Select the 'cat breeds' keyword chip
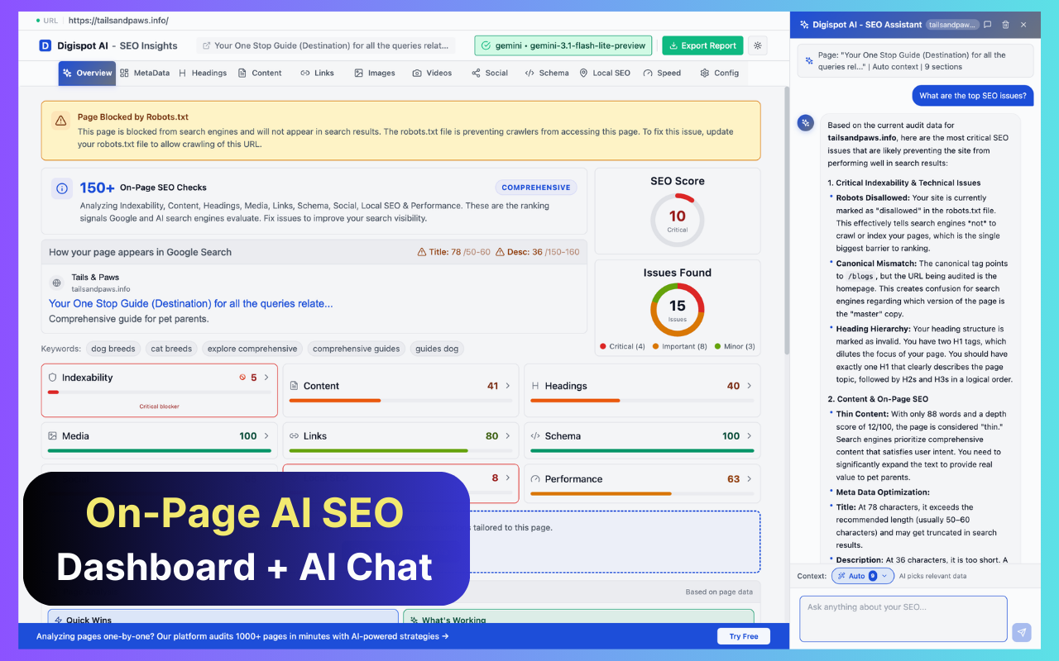The height and width of the screenshot is (661, 1059). [x=171, y=349]
